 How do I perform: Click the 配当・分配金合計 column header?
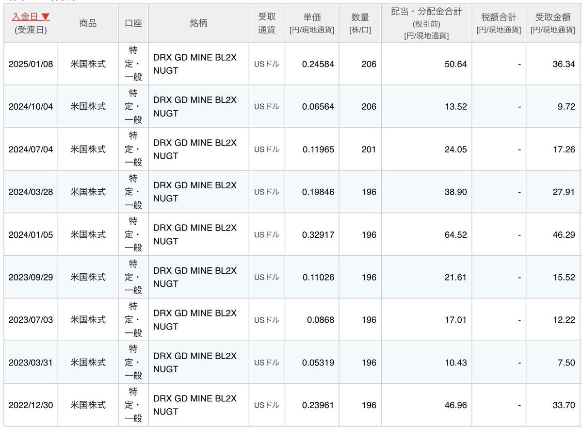(426, 23)
